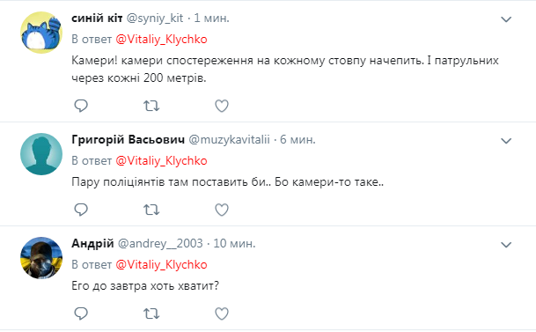Expand options chevron on синій кіт's tweet
The image size is (536, 332).
click(506, 19)
